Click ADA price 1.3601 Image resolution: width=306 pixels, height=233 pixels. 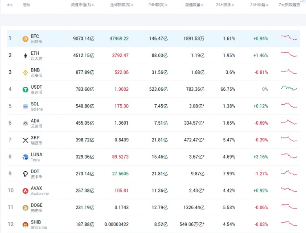122,123
